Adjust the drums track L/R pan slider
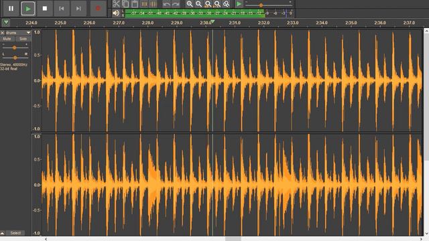 point(15,58)
